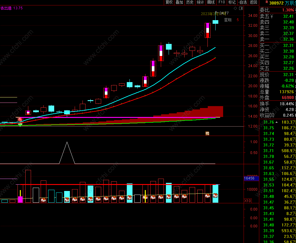296x243 pixels.
Task: Click the 涨跌 -0.20 value
Action: click(x=289, y=81)
